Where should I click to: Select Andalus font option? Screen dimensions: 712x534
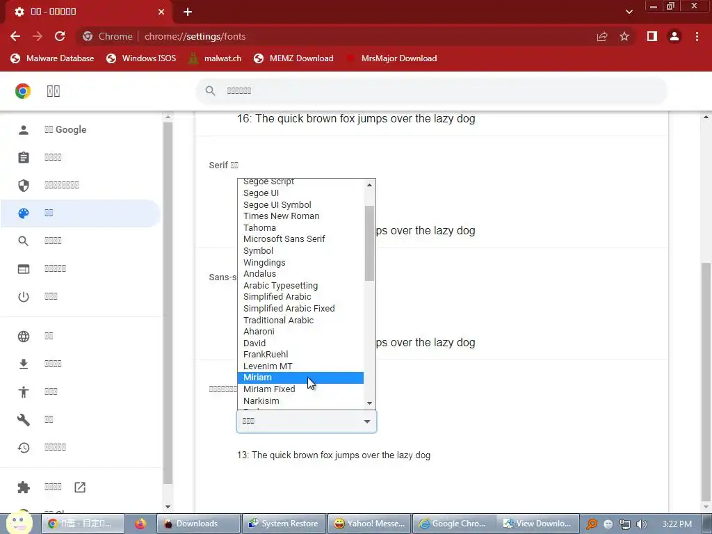click(x=300, y=274)
